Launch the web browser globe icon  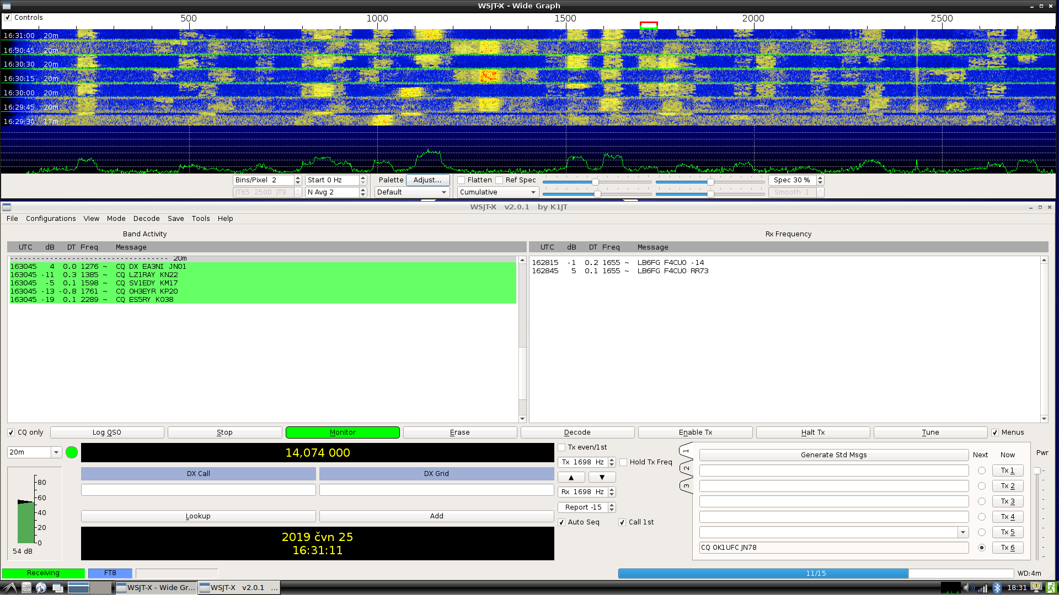pos(41,588)
